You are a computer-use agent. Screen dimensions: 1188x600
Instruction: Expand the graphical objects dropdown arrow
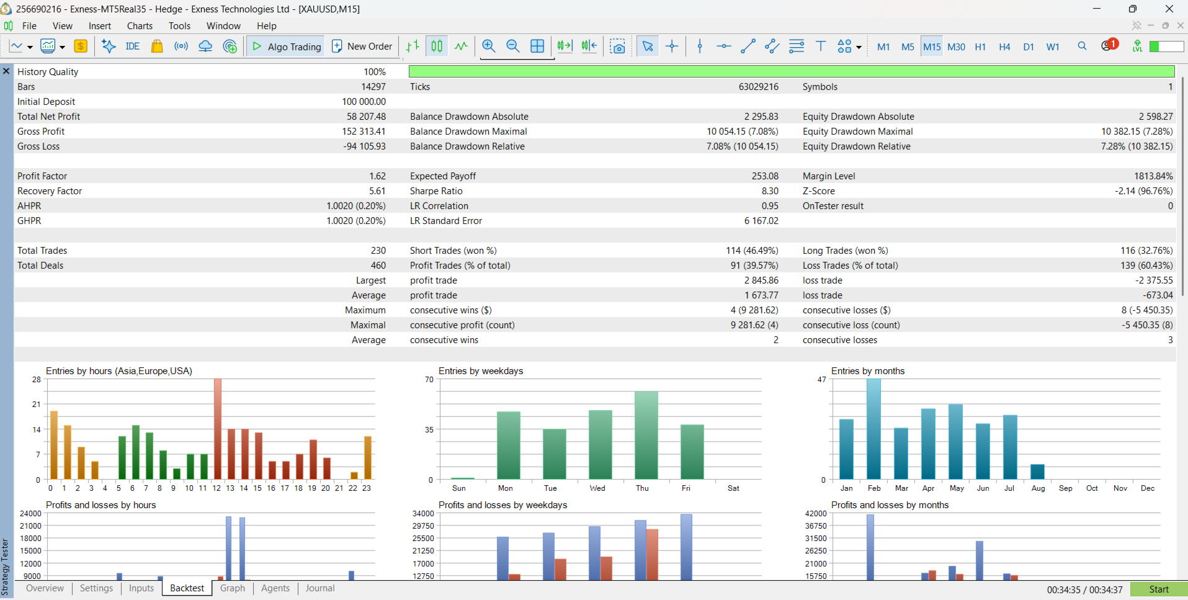click(859, 47)
